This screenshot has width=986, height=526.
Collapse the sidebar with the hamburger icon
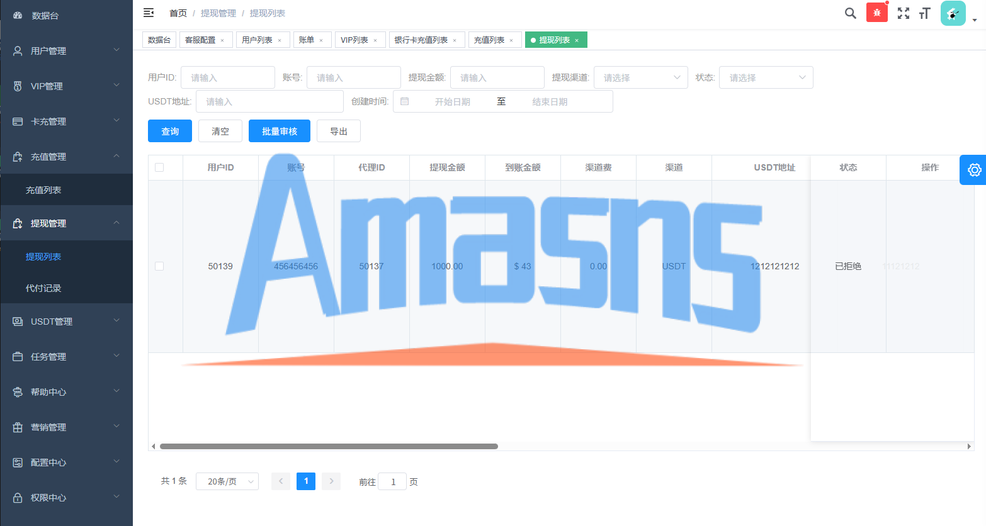click(x=149, y=13)
